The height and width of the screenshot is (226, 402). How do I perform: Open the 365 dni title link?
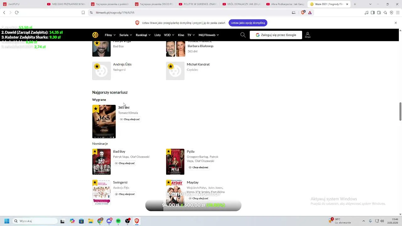(124, 107)
